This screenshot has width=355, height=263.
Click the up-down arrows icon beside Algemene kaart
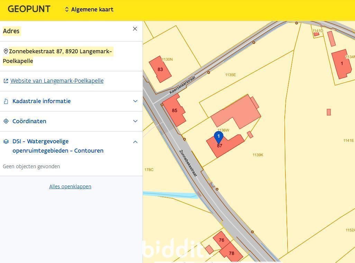(x=67, y=10)
